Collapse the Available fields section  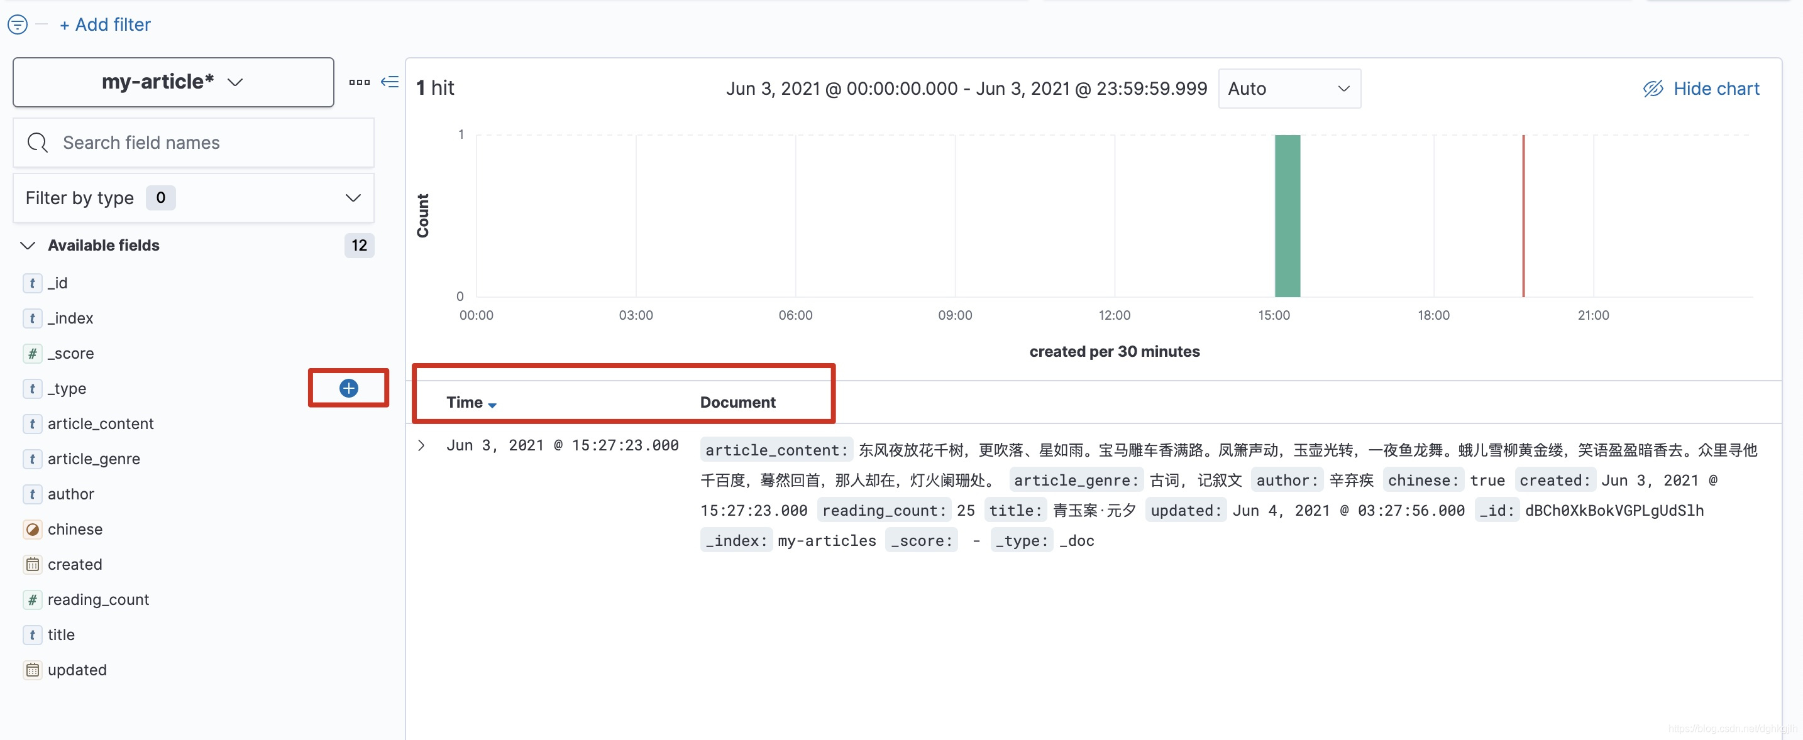[x=27, y=246]
